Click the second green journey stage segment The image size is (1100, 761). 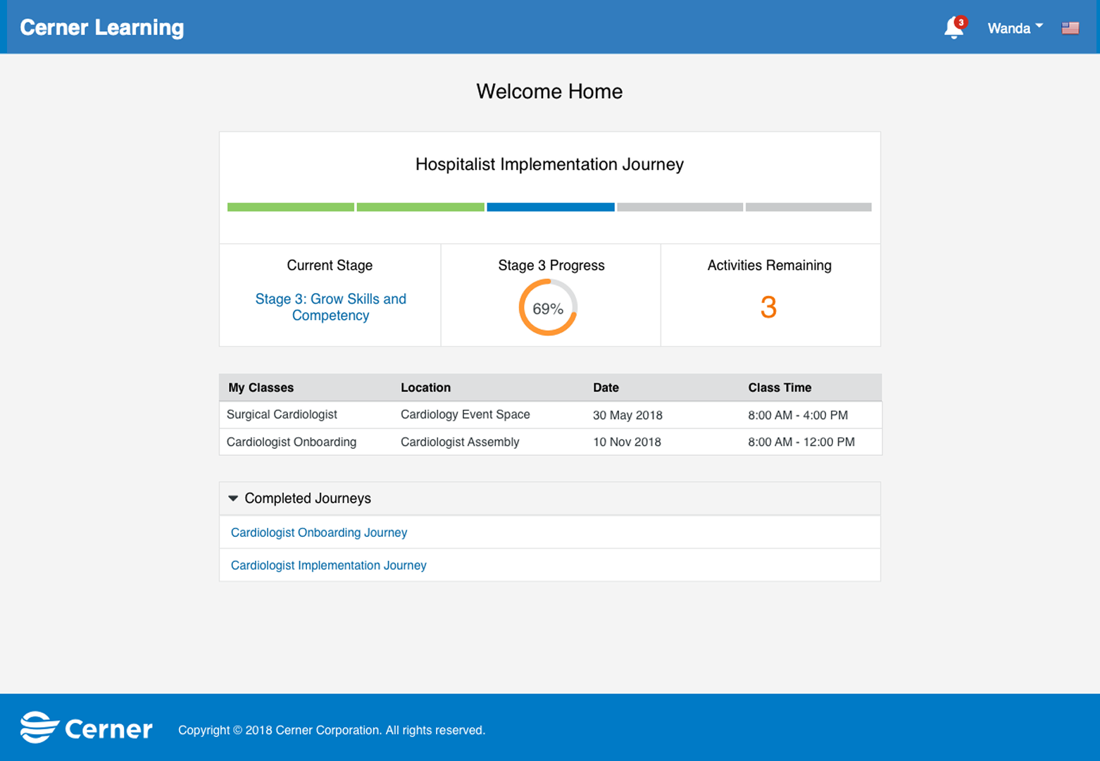(x=420, y=207)
